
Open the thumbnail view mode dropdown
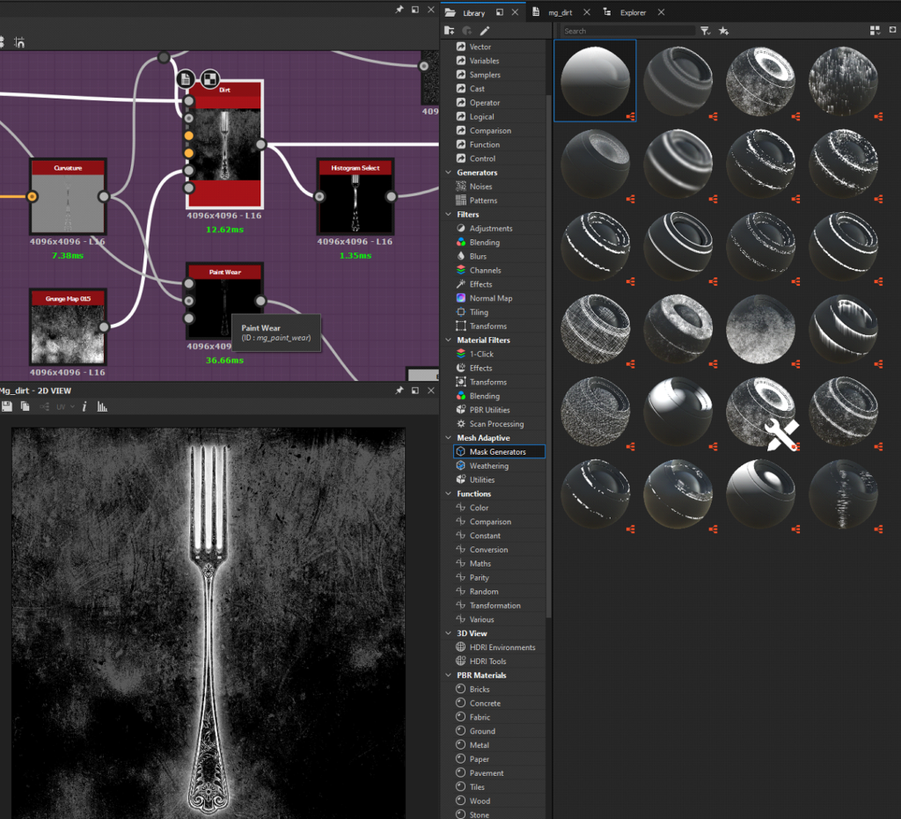(875, 31)
